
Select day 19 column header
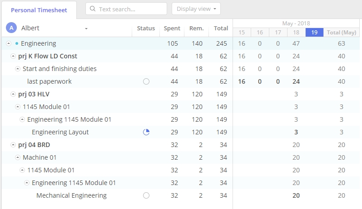(314, 32)
